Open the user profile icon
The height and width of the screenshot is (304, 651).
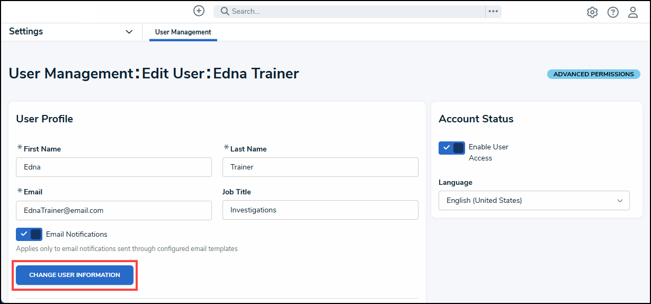click(x=633, y=12)
